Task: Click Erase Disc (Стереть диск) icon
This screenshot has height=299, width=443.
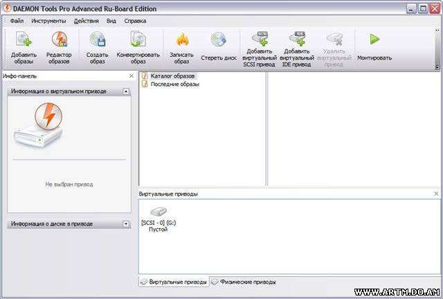Action: (219, 40)
